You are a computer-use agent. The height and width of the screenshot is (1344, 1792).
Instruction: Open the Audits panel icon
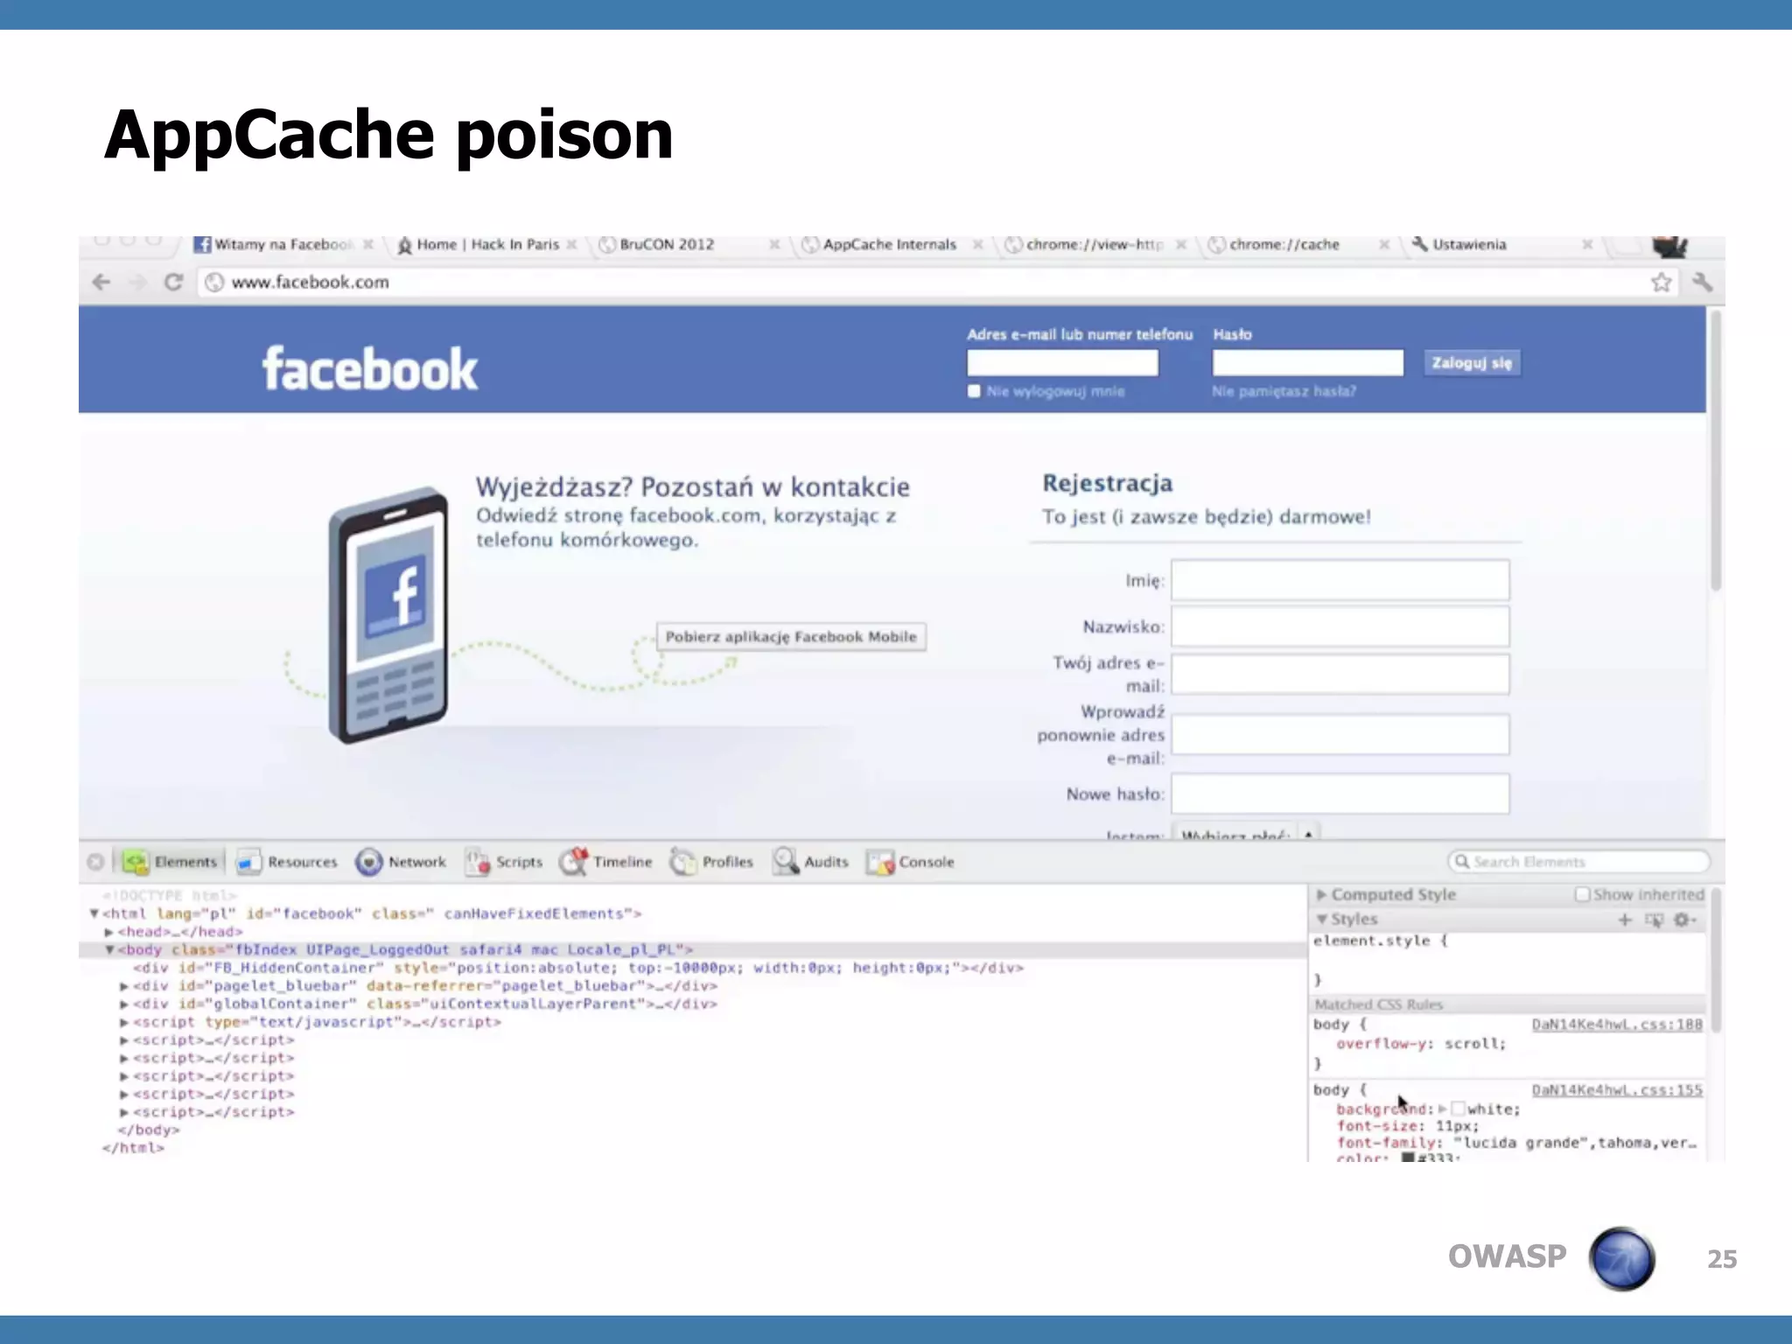pyautogui.click(x=785, y=862)
